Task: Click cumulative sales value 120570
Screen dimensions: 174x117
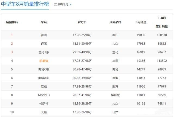Action: 162,35
